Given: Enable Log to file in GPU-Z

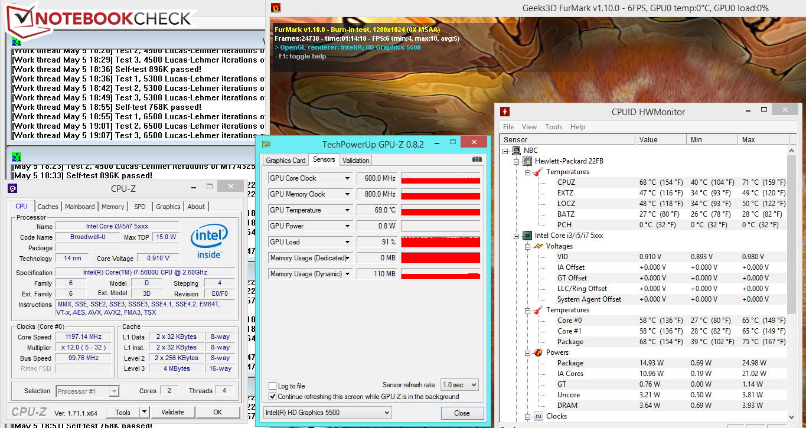Looking at the screenshot, I should click(272, 386).
